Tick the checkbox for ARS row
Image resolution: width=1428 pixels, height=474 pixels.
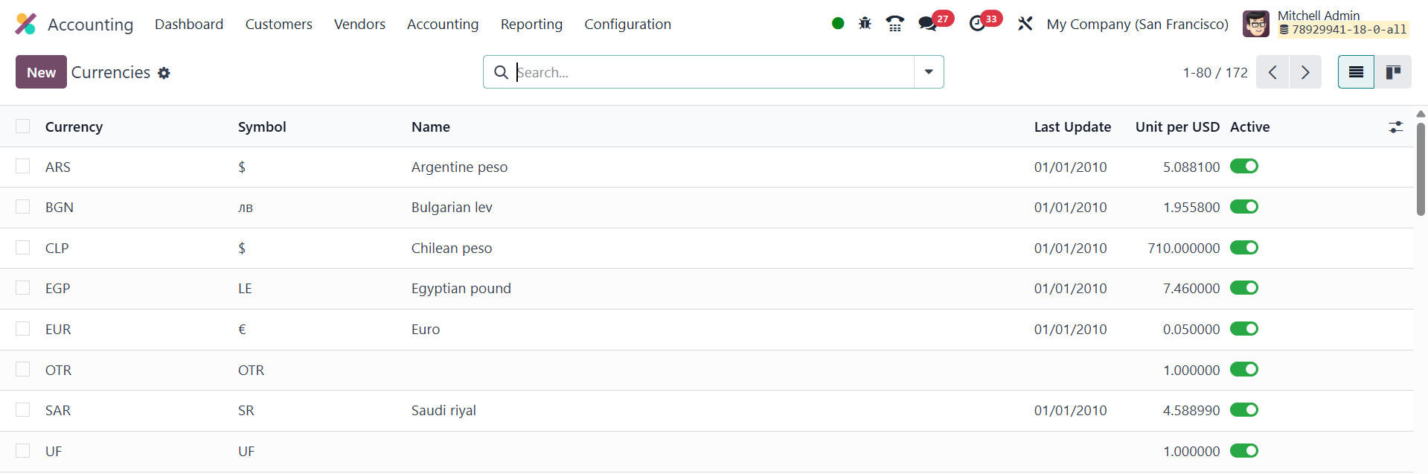23,167
